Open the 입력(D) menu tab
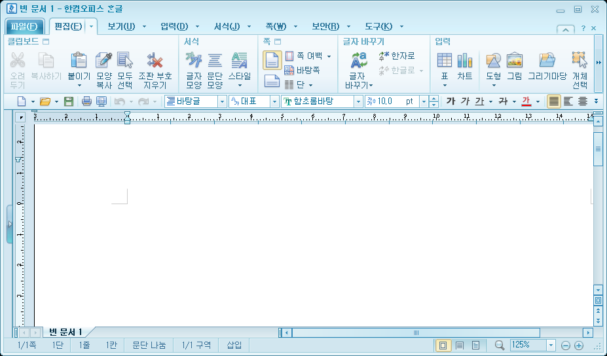 tap(174, 26)
